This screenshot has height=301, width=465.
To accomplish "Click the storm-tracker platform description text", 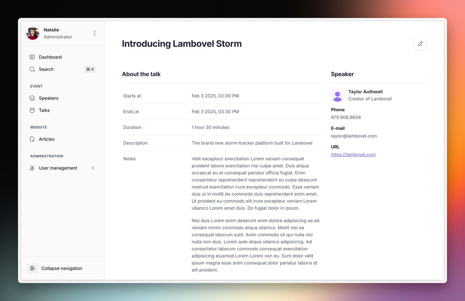I will tap(252, 143).
